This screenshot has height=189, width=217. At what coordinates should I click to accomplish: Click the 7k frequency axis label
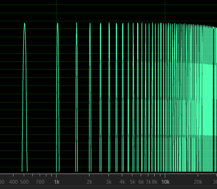[x=148, y=182]
